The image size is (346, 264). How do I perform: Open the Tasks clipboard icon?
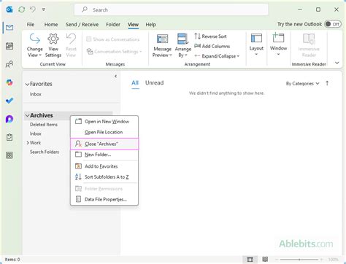[x=9, y=137]
